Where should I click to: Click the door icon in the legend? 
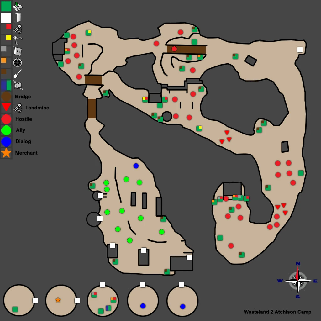pos(18,18)
